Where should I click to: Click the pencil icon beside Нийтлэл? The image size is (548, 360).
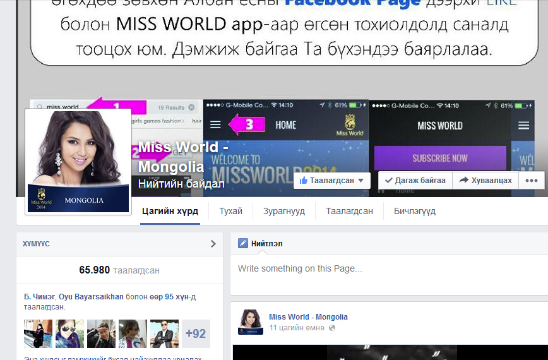243,243
